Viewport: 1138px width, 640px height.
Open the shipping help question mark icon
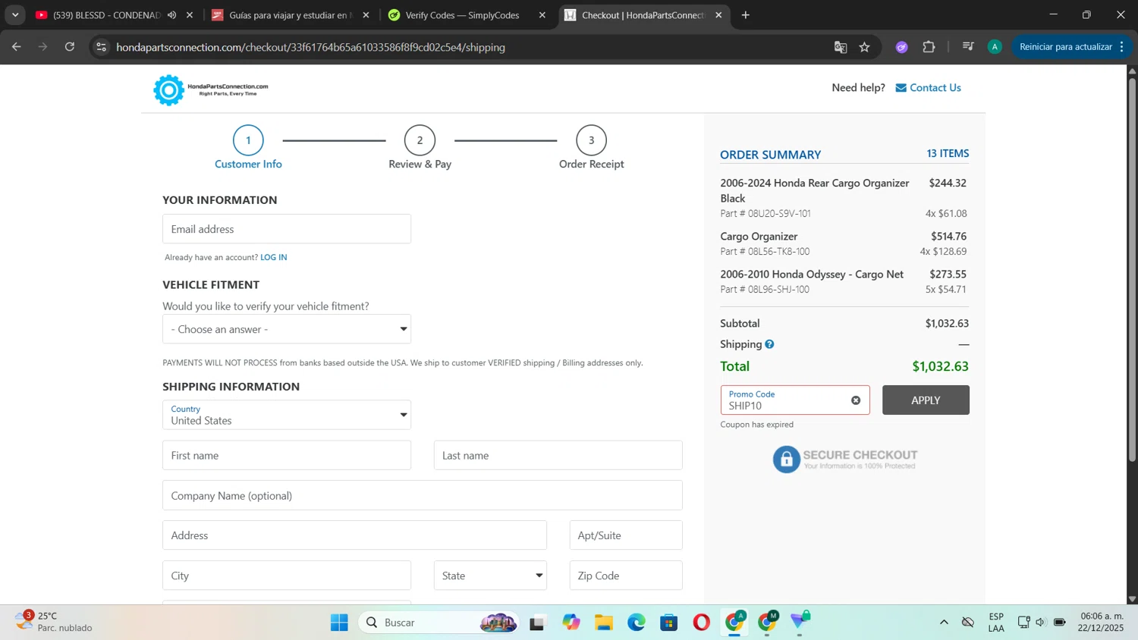[x=769, y=344]
